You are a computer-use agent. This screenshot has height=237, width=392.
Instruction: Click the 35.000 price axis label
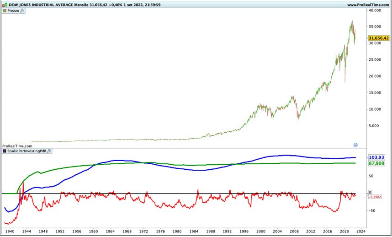coord(375,27)
